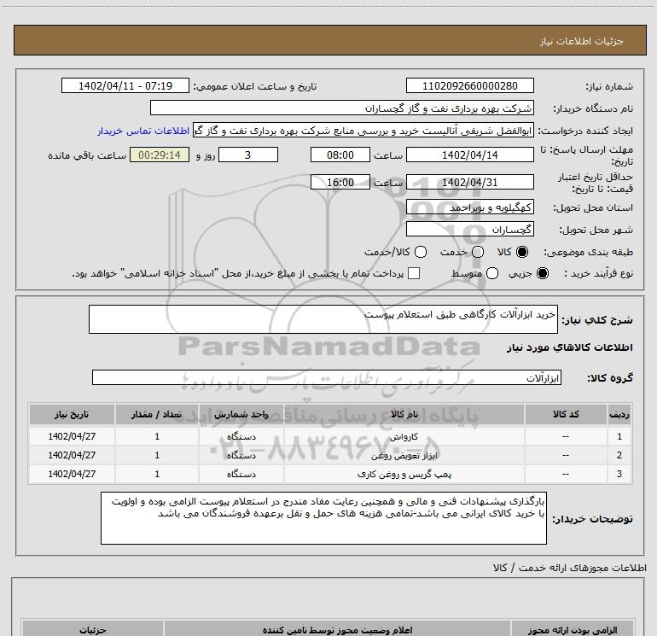Click the گروه کالا field ابزارآلات

tap(327, 377)
